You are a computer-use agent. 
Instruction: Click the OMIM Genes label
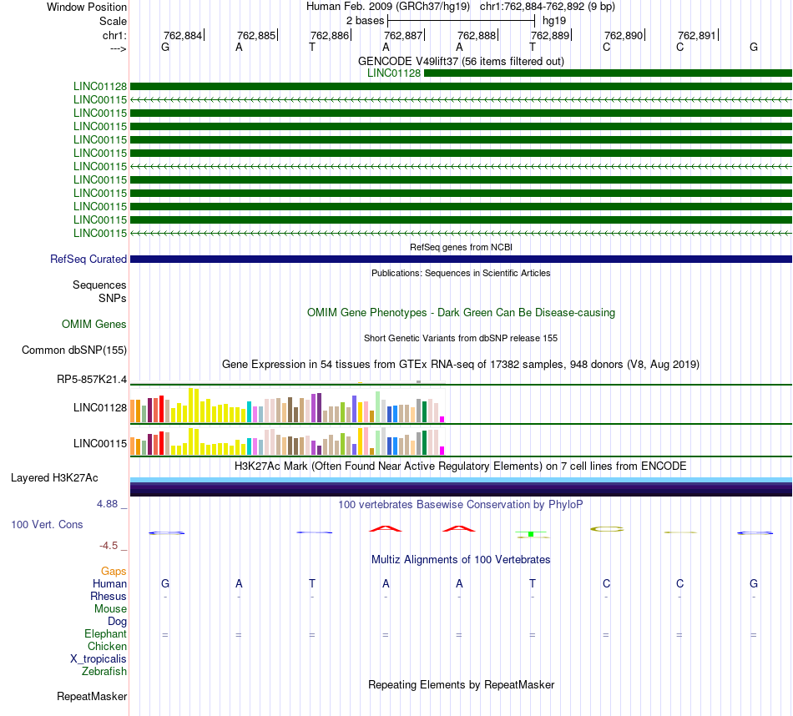pos(93,324)
